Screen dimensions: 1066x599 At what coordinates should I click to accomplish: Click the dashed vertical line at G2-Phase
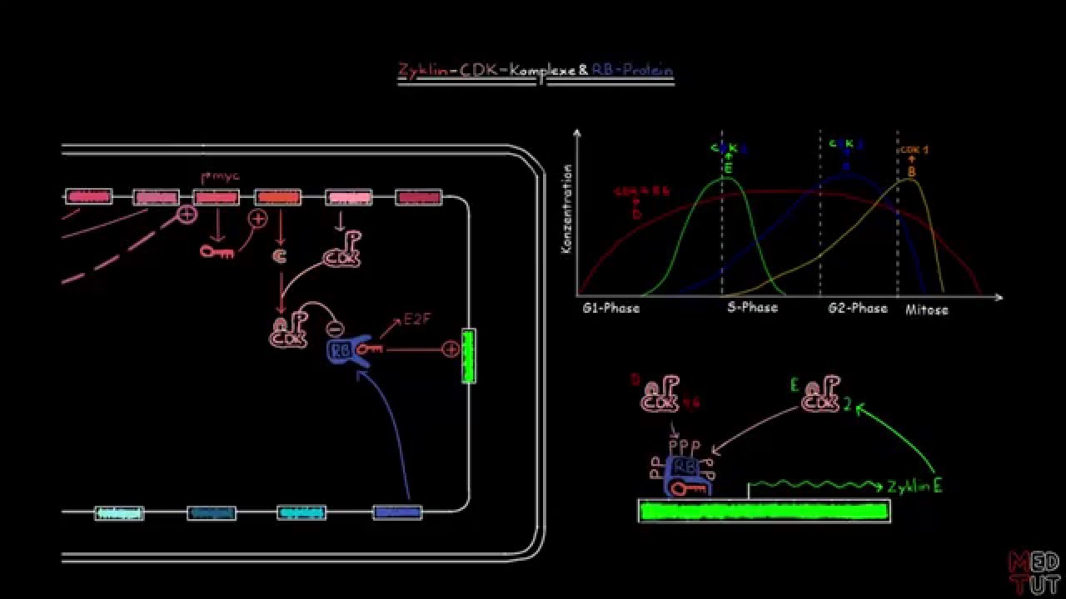pos(820,214)
